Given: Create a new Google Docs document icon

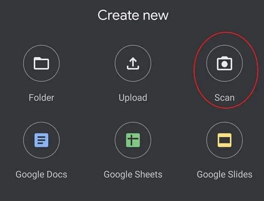Looking at the screenshot, I should click(x=41, y=140).
